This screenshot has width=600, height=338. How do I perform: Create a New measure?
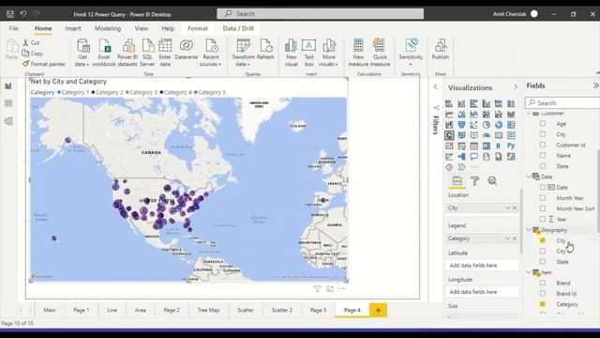click(358, 53)
